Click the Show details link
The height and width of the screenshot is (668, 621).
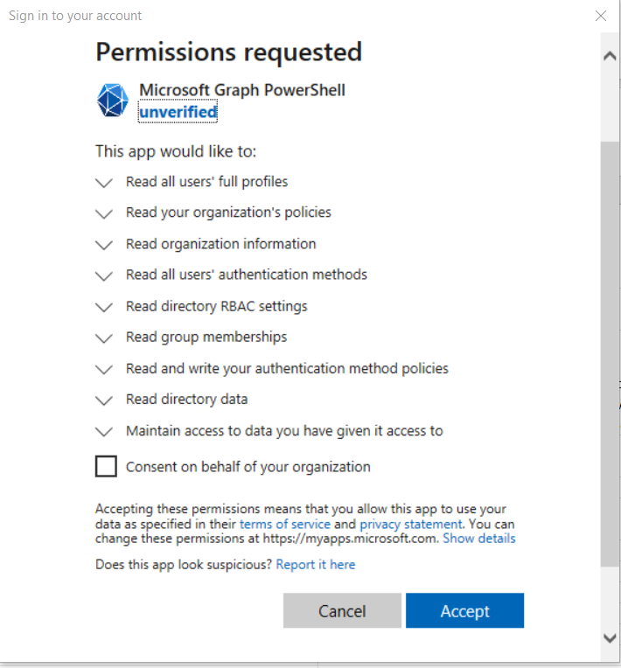pyautogui.click(x=479, y=539)
